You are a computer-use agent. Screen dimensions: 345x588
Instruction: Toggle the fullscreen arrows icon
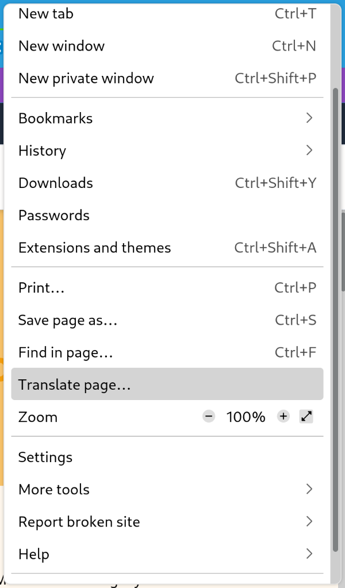306,417
